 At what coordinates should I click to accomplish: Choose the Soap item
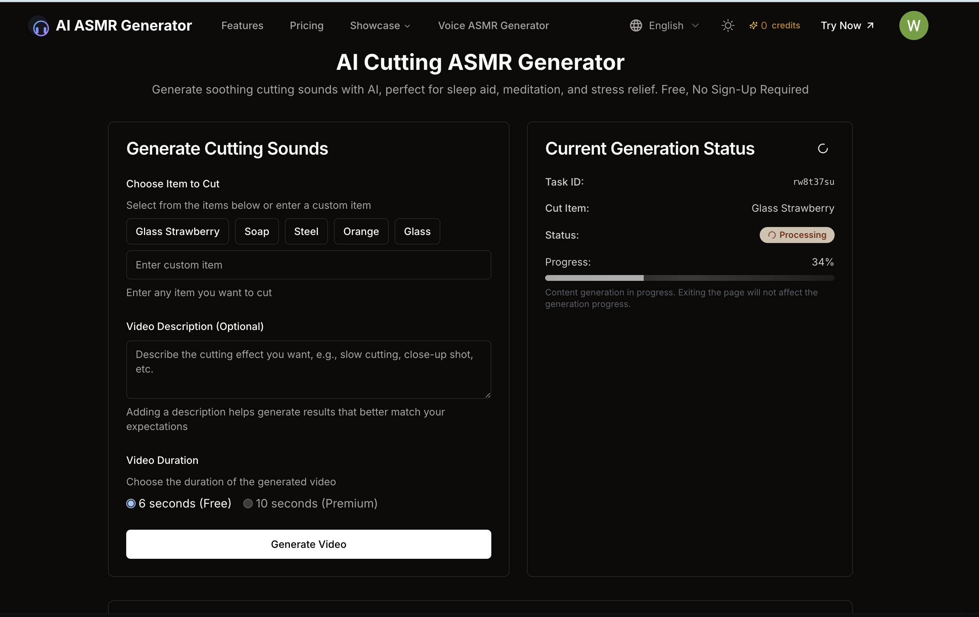click(x=257, y=231)
